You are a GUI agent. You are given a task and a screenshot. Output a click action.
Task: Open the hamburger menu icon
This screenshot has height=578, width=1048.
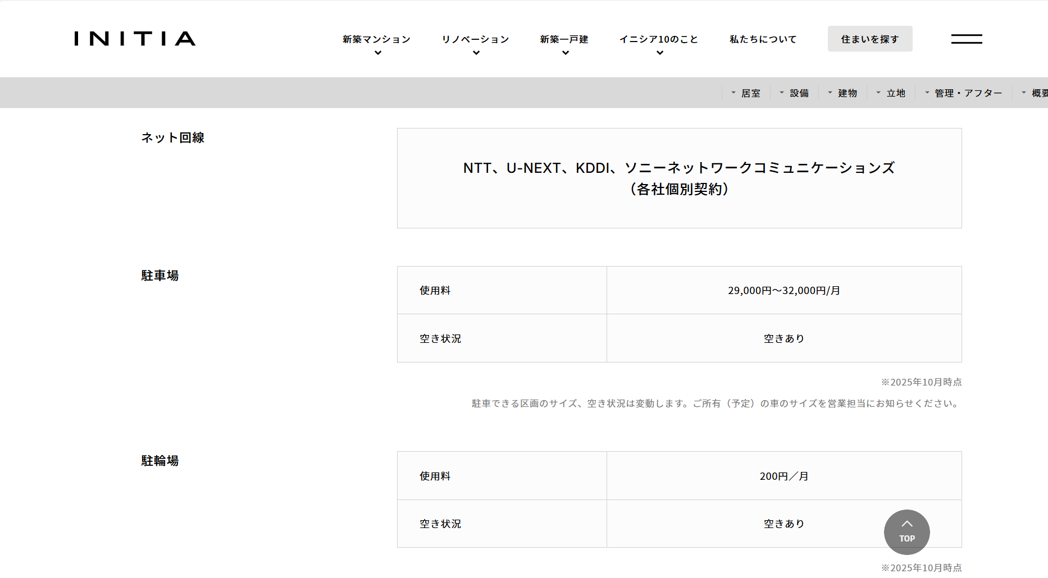click(x=966, y=39)
